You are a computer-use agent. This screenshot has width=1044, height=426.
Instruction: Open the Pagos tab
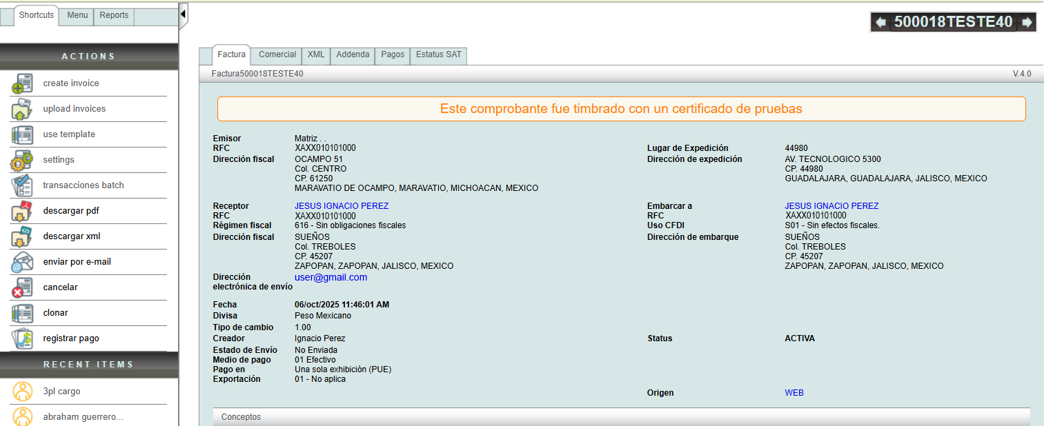(x=393, y=54)
